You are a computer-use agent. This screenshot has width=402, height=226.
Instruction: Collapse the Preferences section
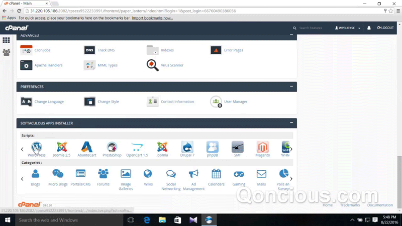click(x=291, y=86)
